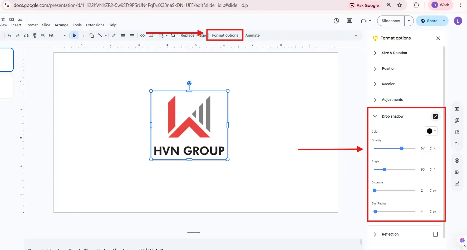Click the print icon

coord(26,36)
